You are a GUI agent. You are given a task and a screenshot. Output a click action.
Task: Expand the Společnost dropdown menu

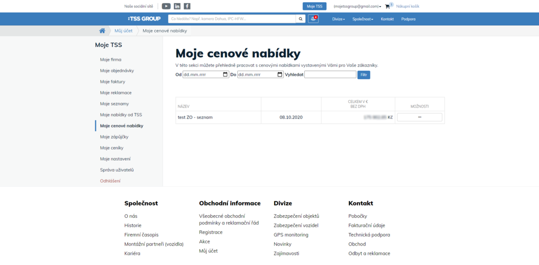363,19
